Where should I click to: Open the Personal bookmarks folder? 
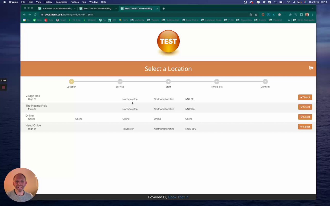point(275,20)
